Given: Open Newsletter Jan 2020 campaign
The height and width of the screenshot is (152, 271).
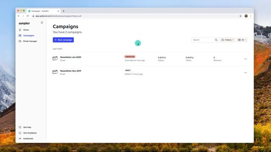Looking at the screenshot, I should click(x=71, y=57).
